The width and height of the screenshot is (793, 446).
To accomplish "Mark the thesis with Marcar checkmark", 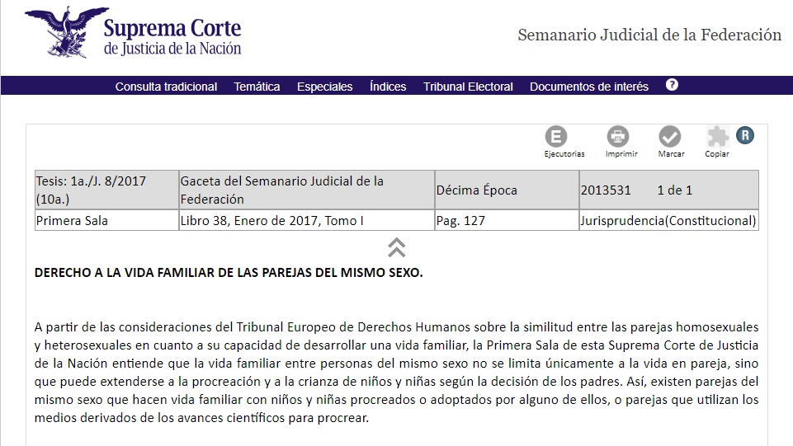I will [670, 137].
